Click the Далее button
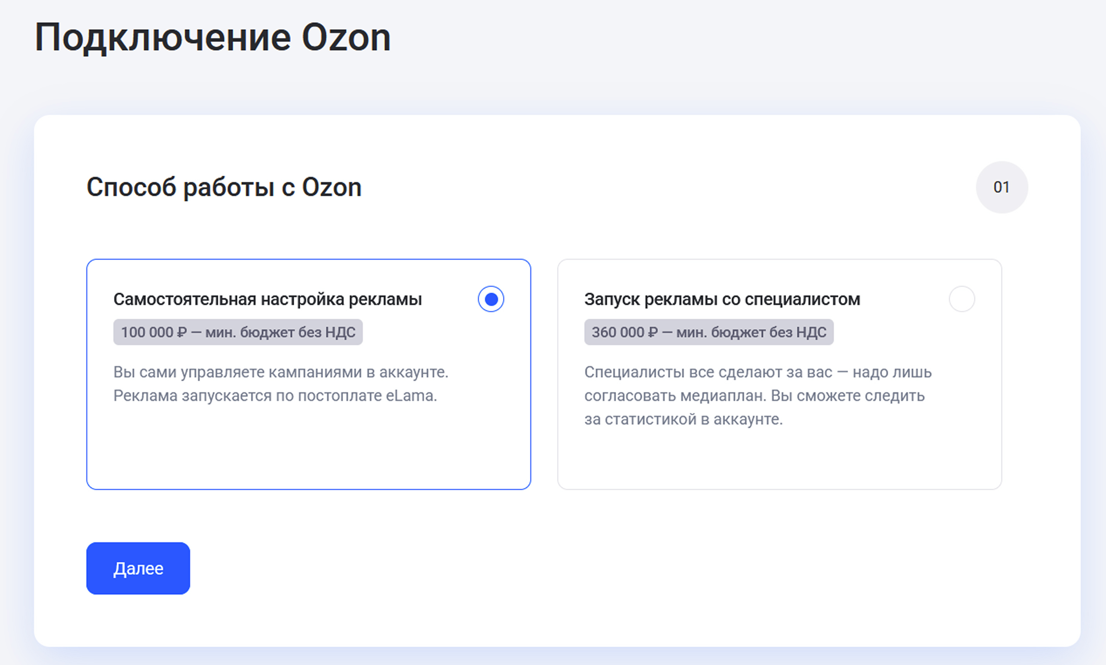1106x665 pixels. tap(138, 568)
